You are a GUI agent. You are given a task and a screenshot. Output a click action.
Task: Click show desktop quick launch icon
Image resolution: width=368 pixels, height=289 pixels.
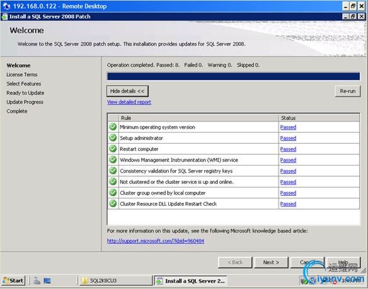click(x=47, y=281)
